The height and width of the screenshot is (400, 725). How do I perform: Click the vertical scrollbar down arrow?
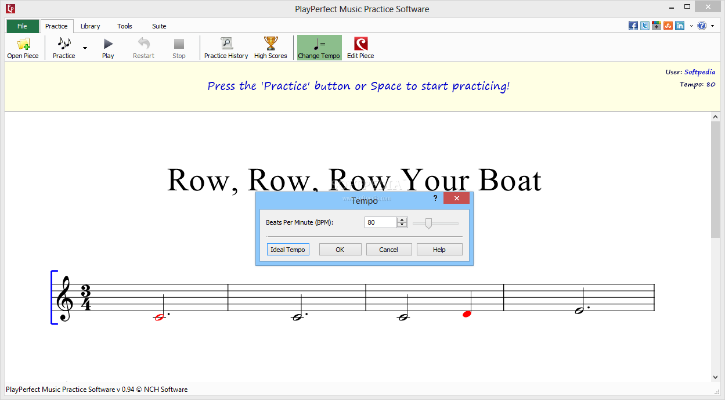pos(715,377)
